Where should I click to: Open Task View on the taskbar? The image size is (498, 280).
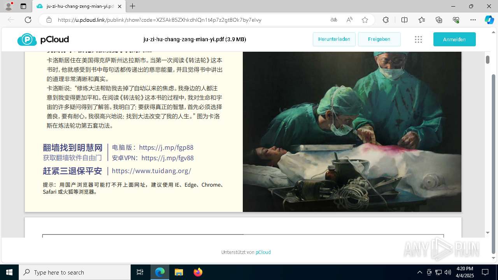tap(140, 272)
